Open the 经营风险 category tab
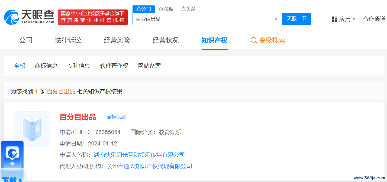 click(x=117, y=41)
